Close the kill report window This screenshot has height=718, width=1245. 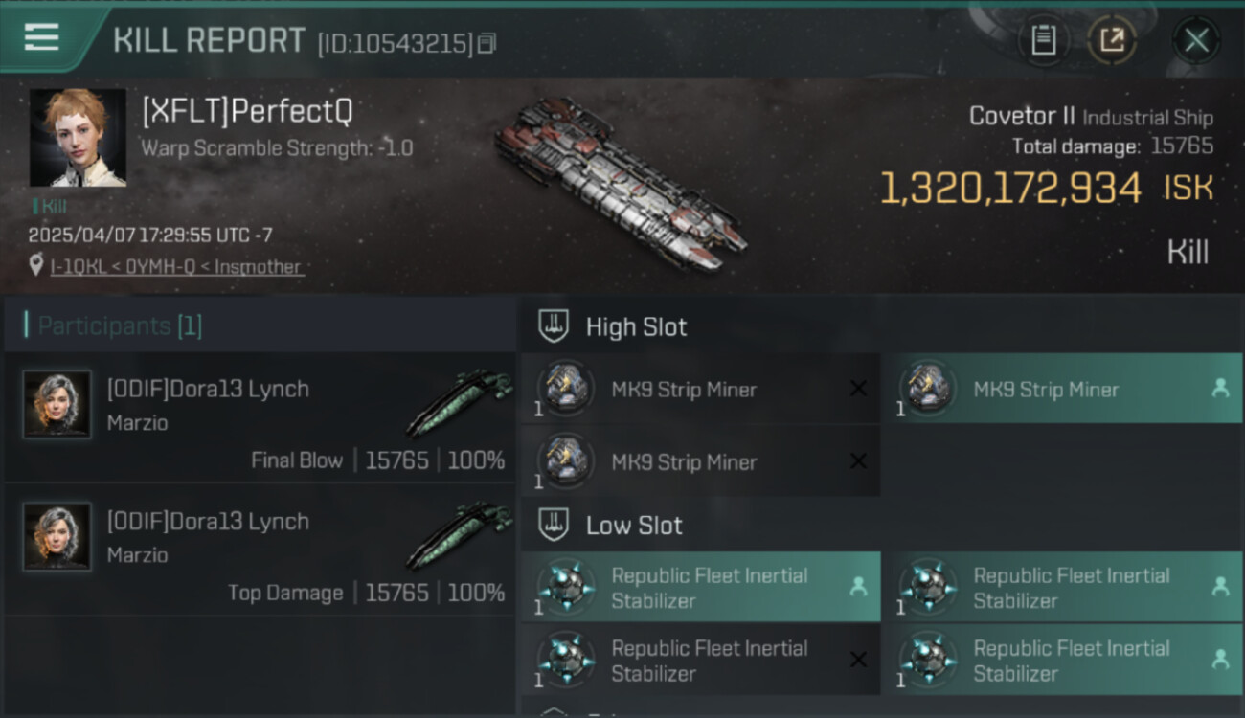click(x=1196, y=40)
